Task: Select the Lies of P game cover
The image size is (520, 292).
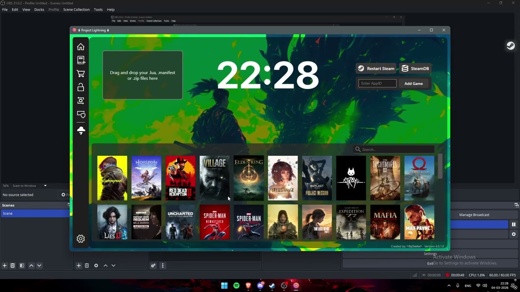Action: (x=112, y=222)
